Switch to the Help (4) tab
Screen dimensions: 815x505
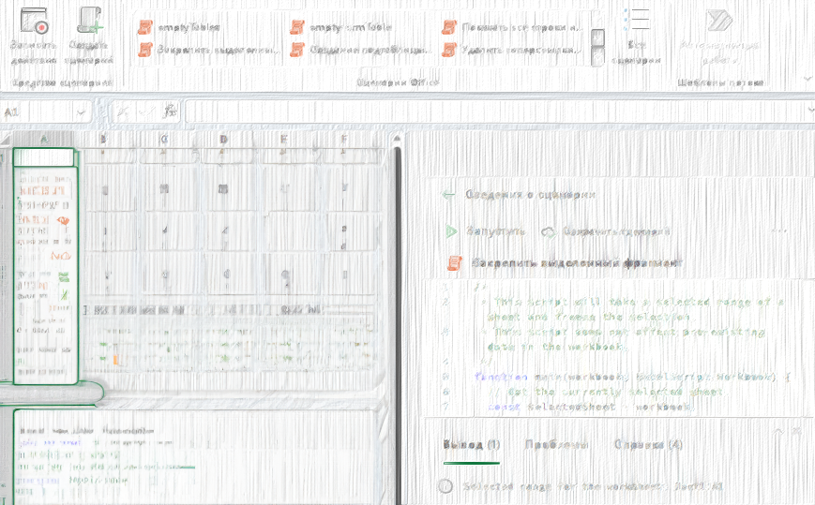click(648, 445)
